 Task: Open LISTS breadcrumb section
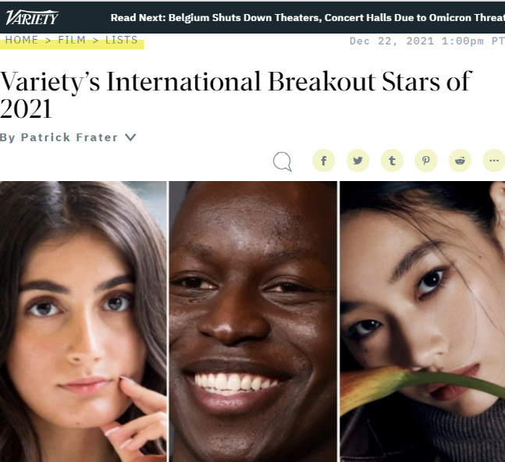[x=122, y=40]
